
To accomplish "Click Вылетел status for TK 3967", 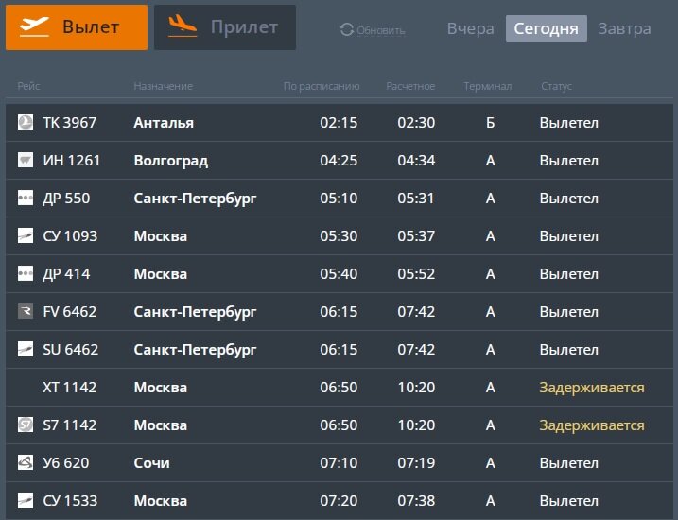I will pyautogui.click(x=569, y=123).
